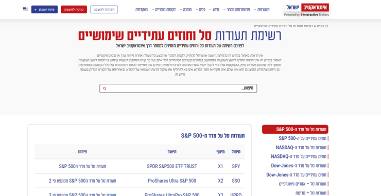
Task: Expand the כלים menu chevron
Action: (197, 10)
